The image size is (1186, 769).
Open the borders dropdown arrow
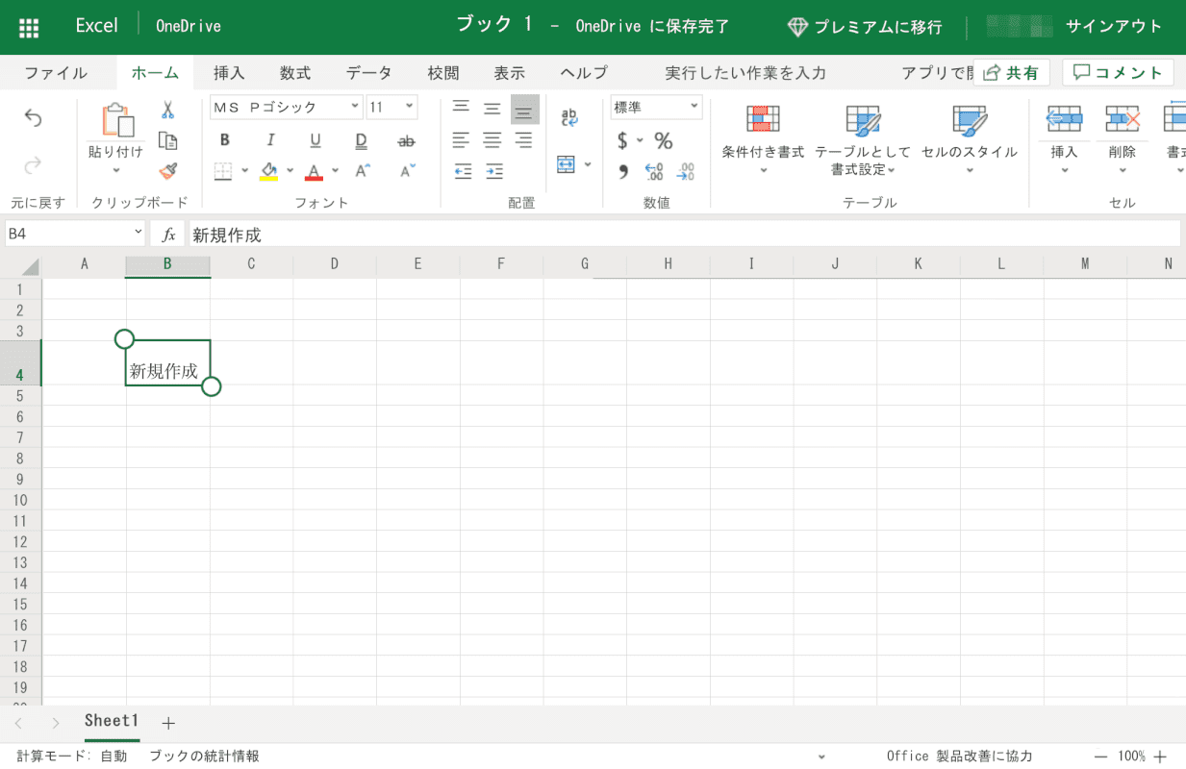(x=244, y=171)
